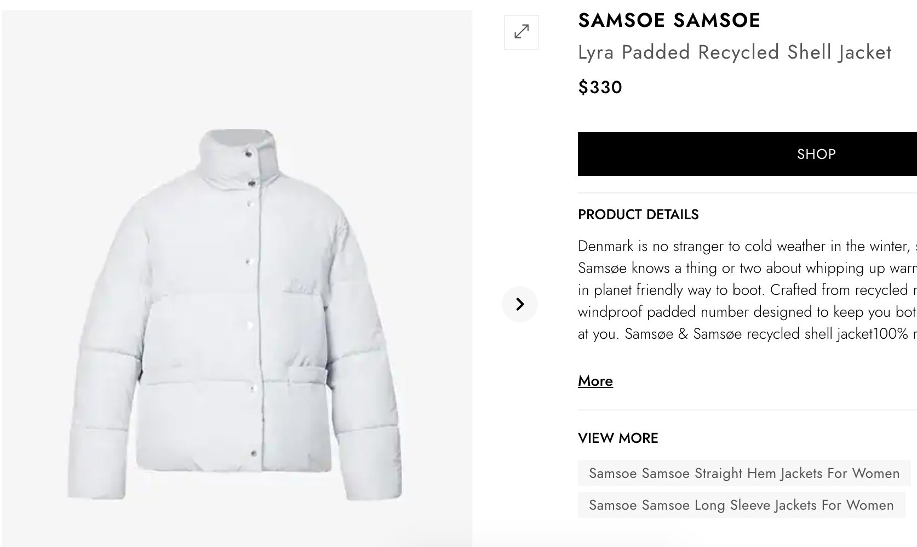Click the line starting with "windproof padded number"

(x=746, y=312)
